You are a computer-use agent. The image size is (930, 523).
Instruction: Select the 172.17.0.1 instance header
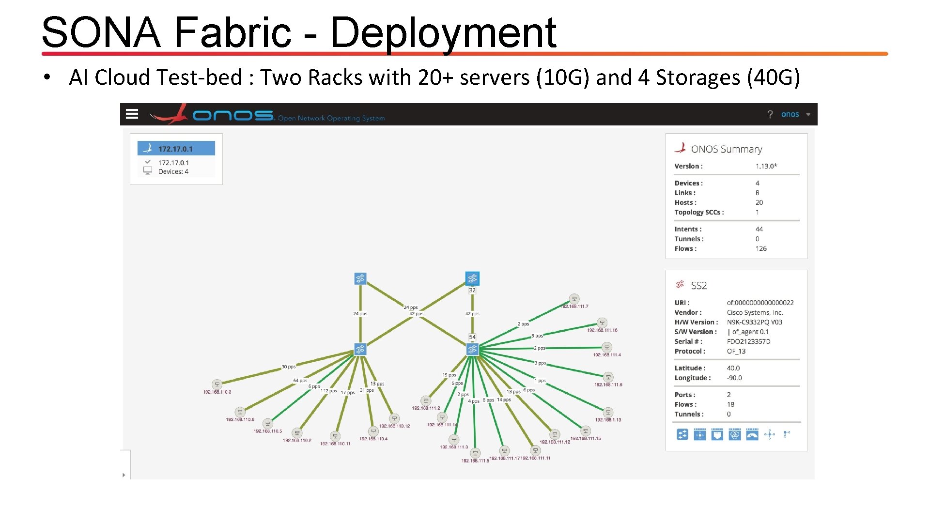tap(176, 149)
